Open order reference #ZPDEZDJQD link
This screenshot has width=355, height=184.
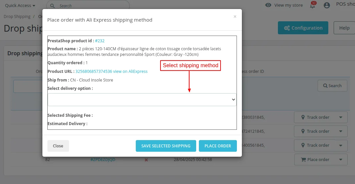[x=103, y=160]
